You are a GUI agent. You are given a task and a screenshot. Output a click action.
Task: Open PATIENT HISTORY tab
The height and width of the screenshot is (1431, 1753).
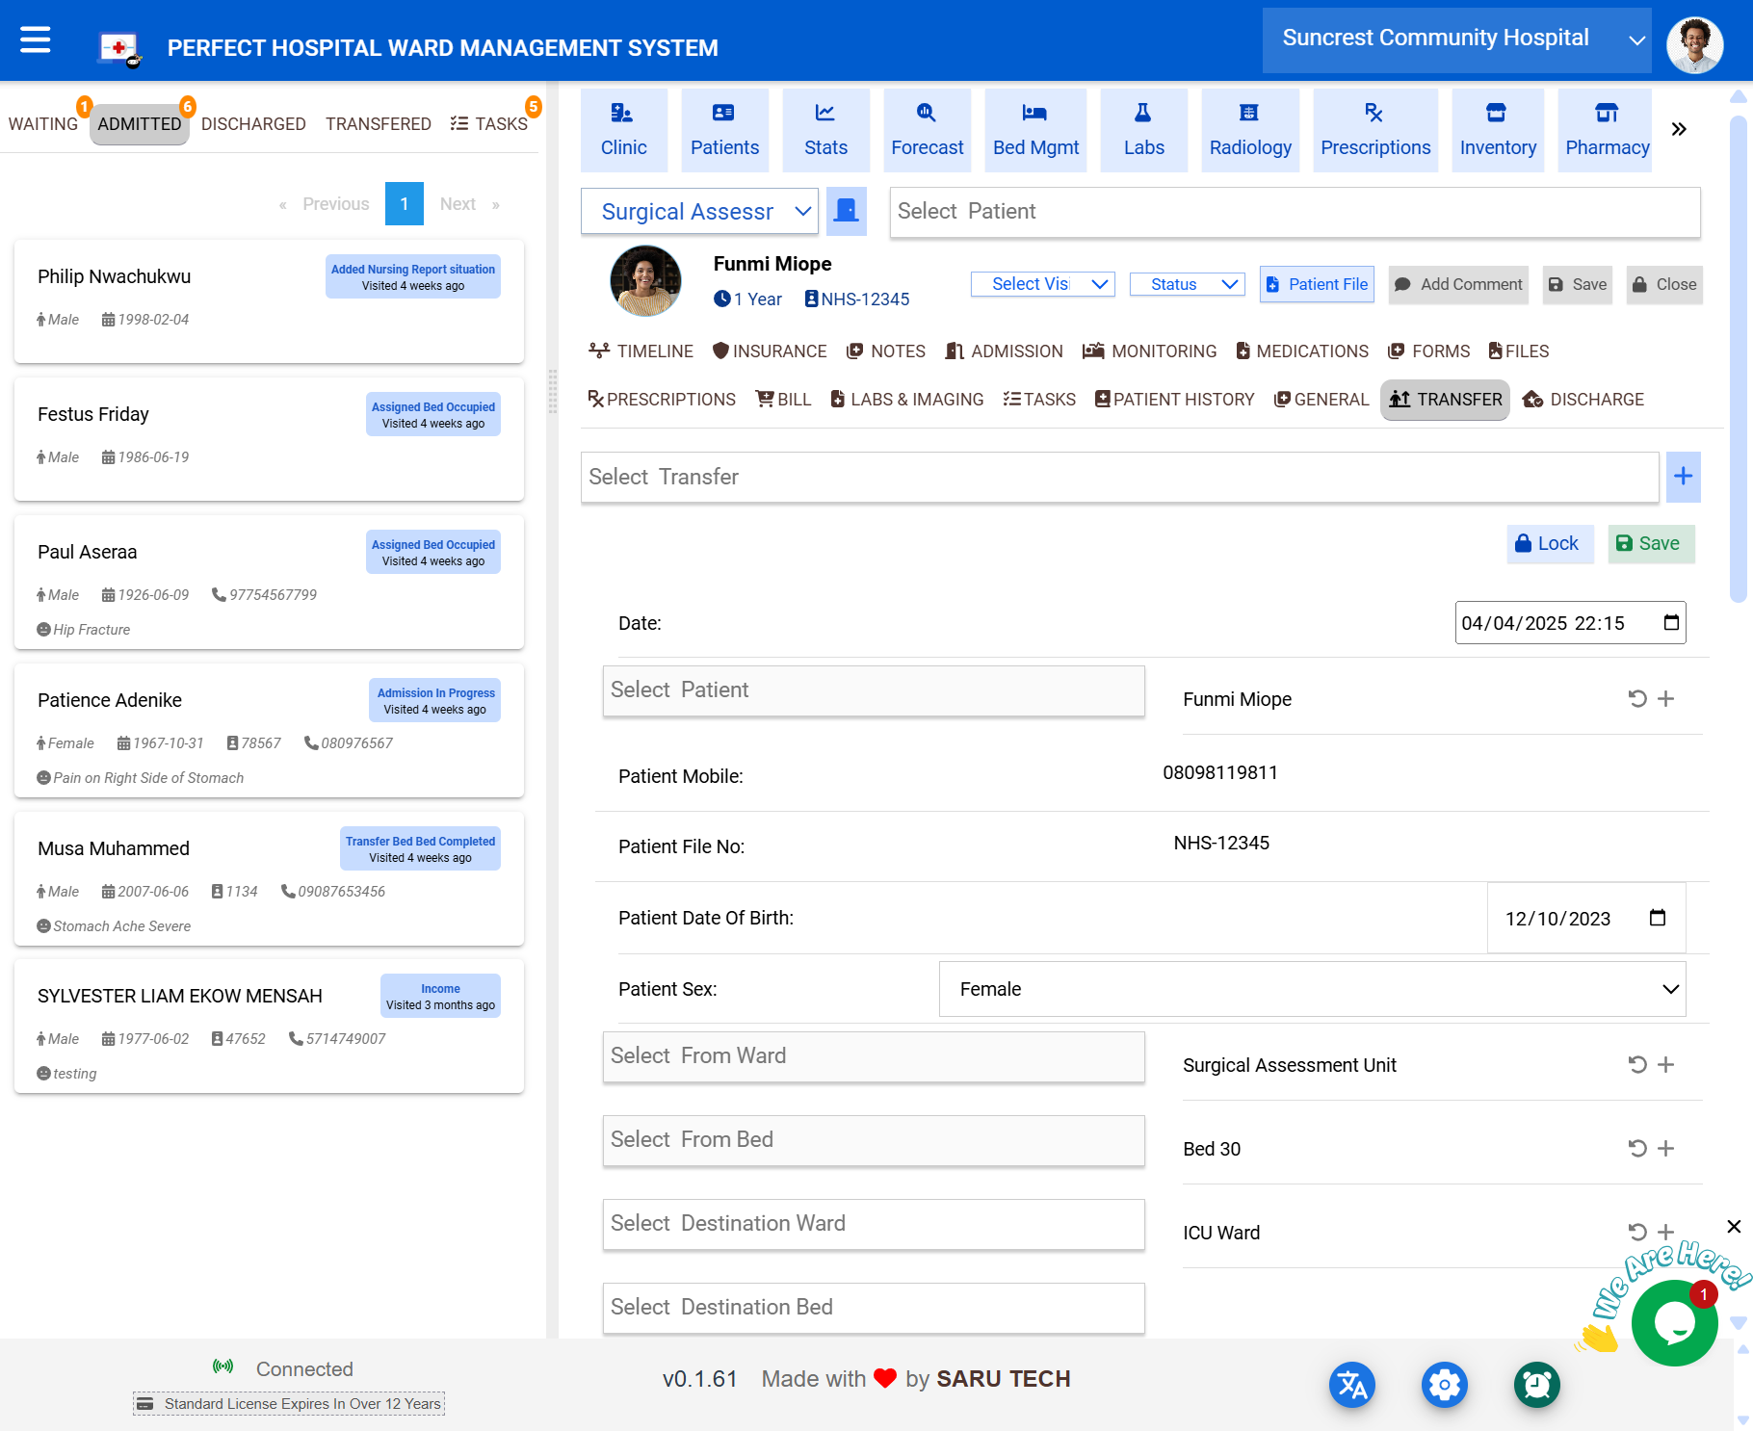1174,400
